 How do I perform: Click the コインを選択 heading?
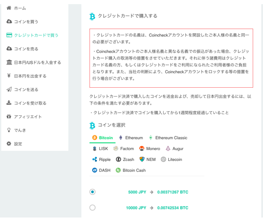point(112,125)
